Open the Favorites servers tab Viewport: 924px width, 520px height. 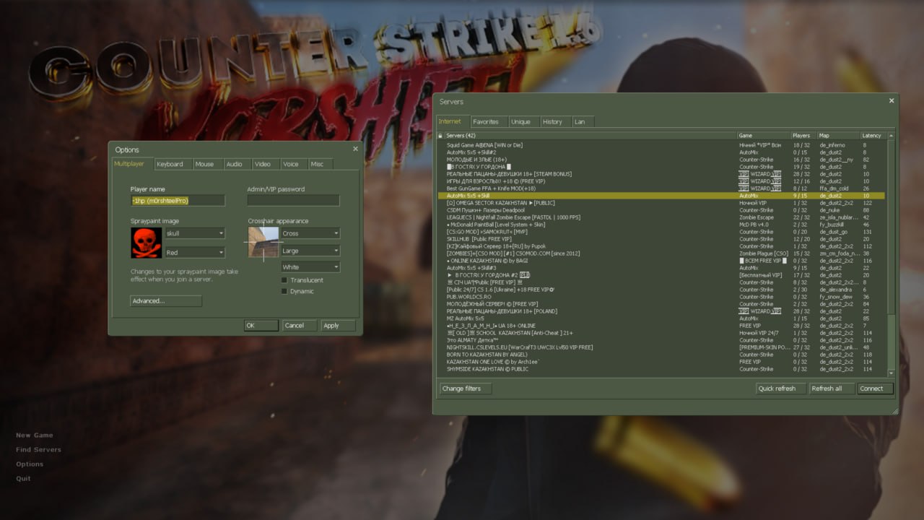(x=486, y=121)
